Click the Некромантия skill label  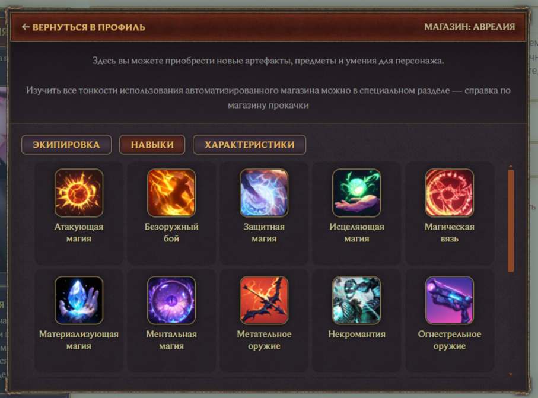click(x=357, y=334)
